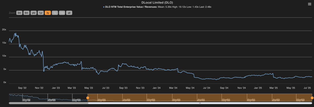
Task: Click the 0x y-axis label
Action: pos(5,82)
